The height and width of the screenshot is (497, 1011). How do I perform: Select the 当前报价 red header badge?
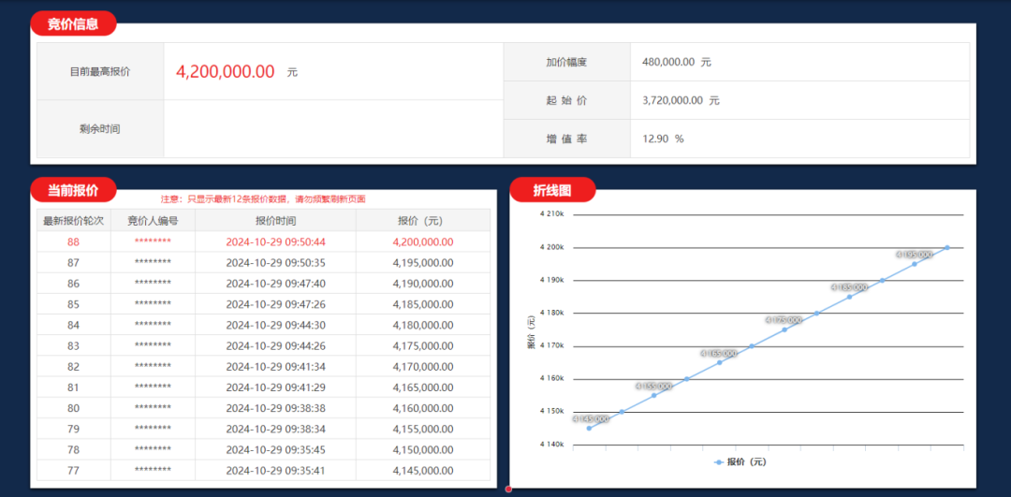coord(73,189)
